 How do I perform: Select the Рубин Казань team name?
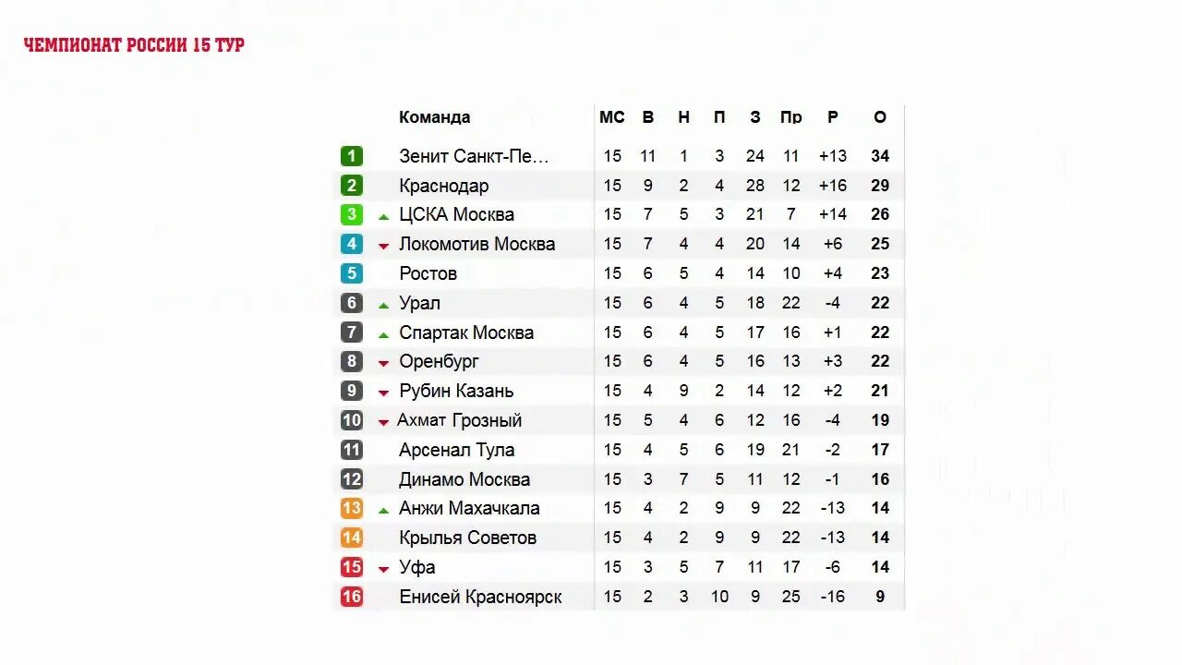point(456,391)
